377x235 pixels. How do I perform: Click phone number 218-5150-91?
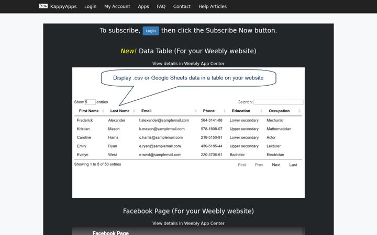coord(212,137)
